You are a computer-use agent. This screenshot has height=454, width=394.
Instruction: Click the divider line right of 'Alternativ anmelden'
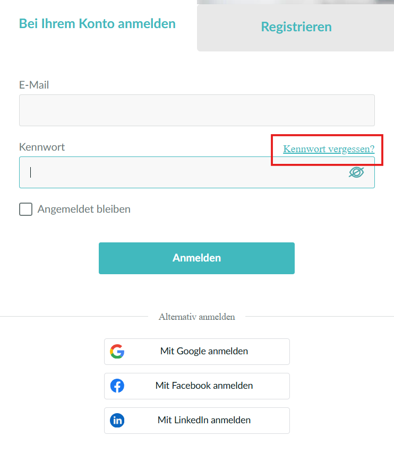[319, 317]
